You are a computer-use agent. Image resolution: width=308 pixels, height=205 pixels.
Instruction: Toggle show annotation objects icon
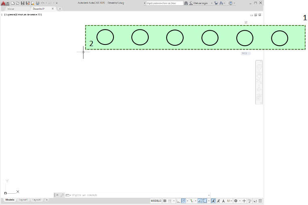[213, 201]
